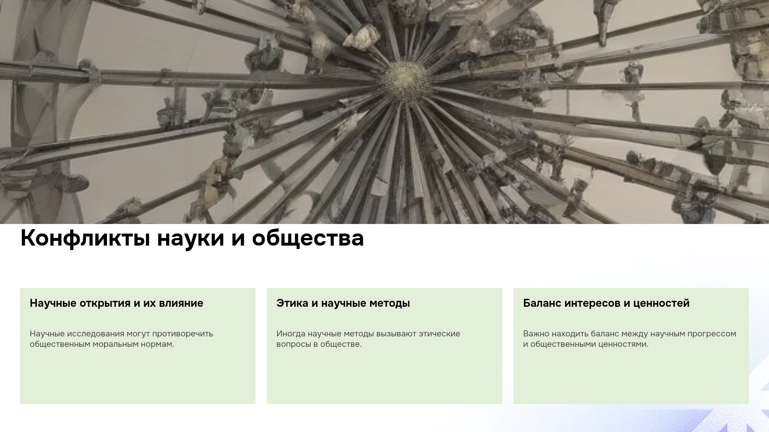Select the heading "Научные открытия и их влияние"
The height and width of the screenshot is (432, 769).
(117, 303)
